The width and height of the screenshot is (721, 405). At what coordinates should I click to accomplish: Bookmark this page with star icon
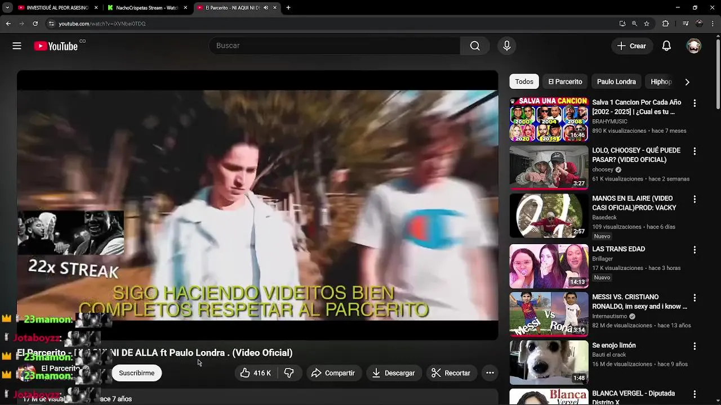click(647, 24)
